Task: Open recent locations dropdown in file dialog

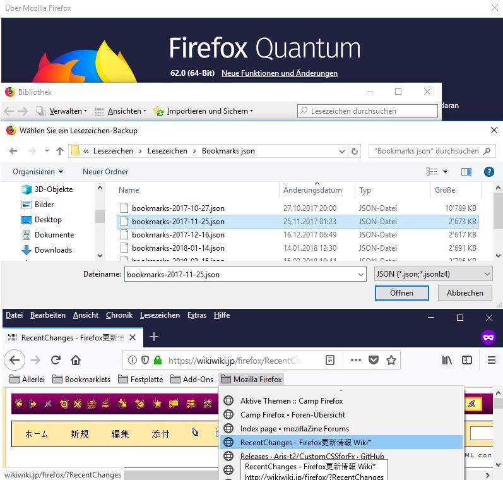Action: [47, 150]
